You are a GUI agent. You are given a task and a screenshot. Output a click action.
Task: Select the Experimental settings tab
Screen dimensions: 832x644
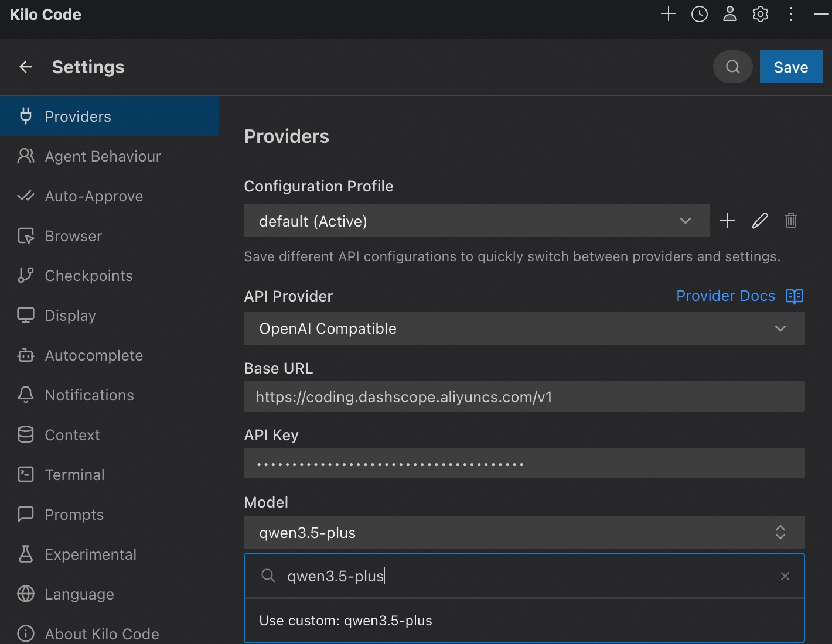pos(90,554)
